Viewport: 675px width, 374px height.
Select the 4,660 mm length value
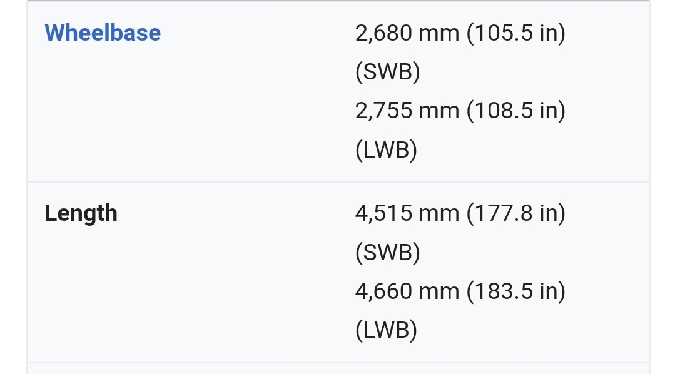tap(407, 291)
